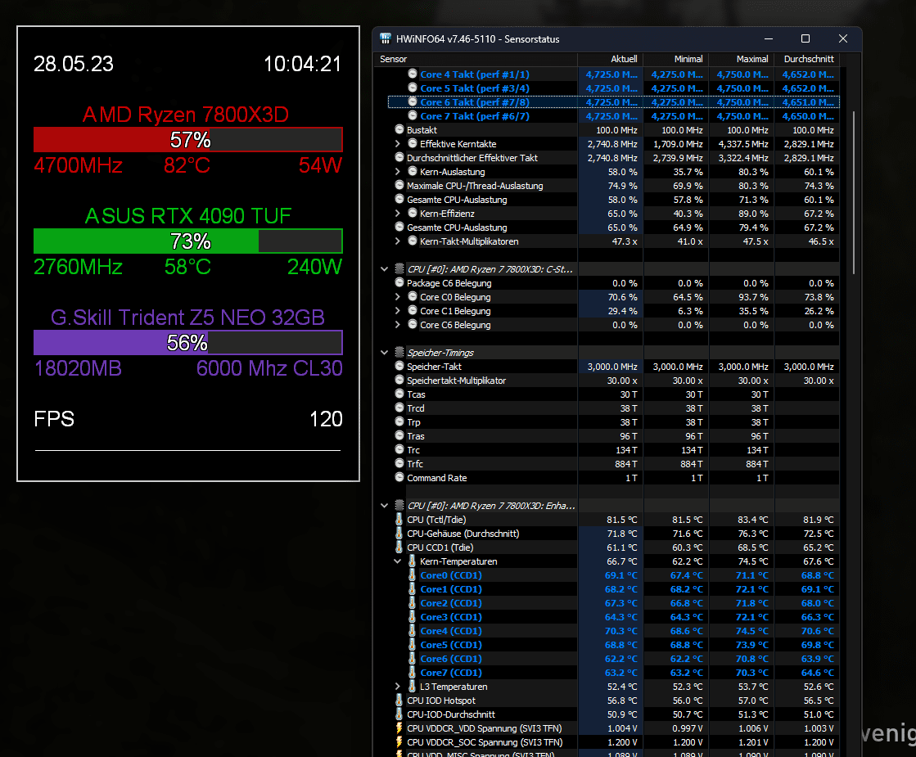
Task: Click chip icon of CPU C-State group
Action: click(x=399, y=268)
